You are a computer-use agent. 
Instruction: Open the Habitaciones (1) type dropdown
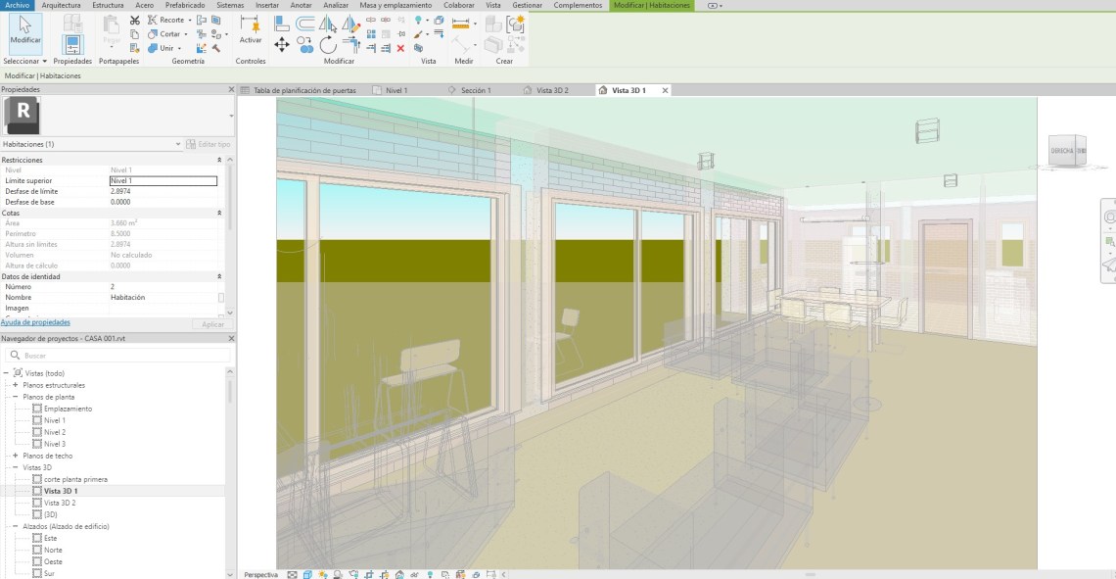pyautogui.click(x=178, y=144)
